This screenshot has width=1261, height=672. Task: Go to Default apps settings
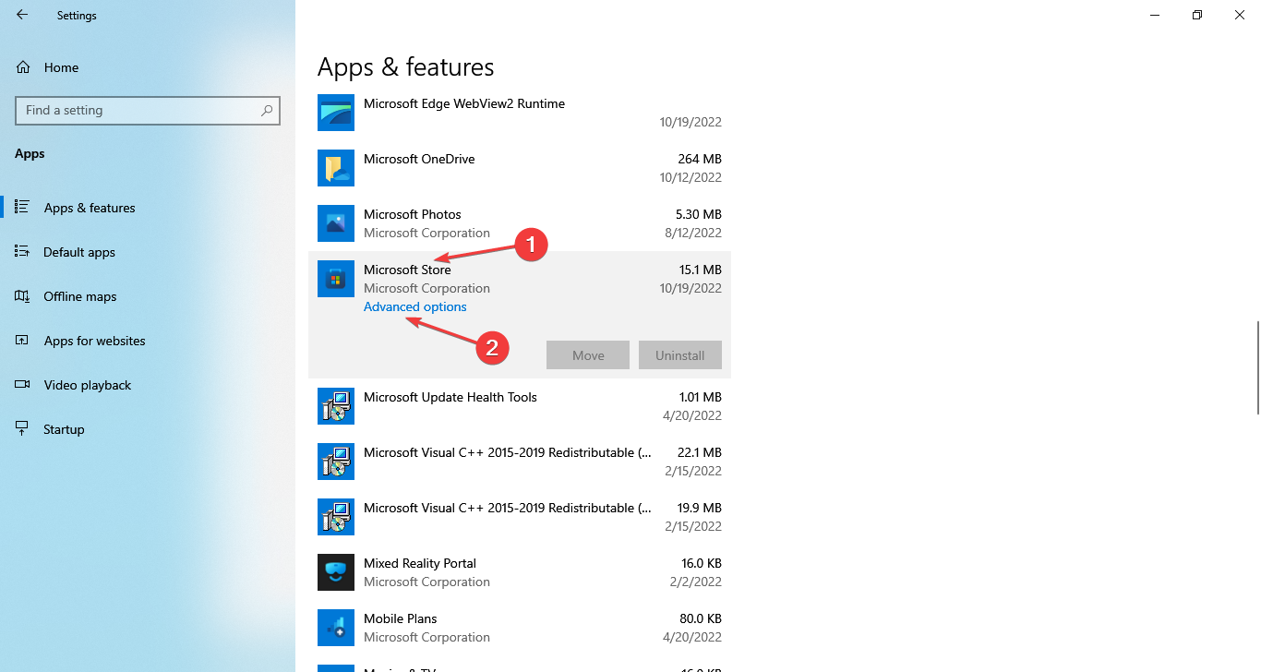coord(79,252)
